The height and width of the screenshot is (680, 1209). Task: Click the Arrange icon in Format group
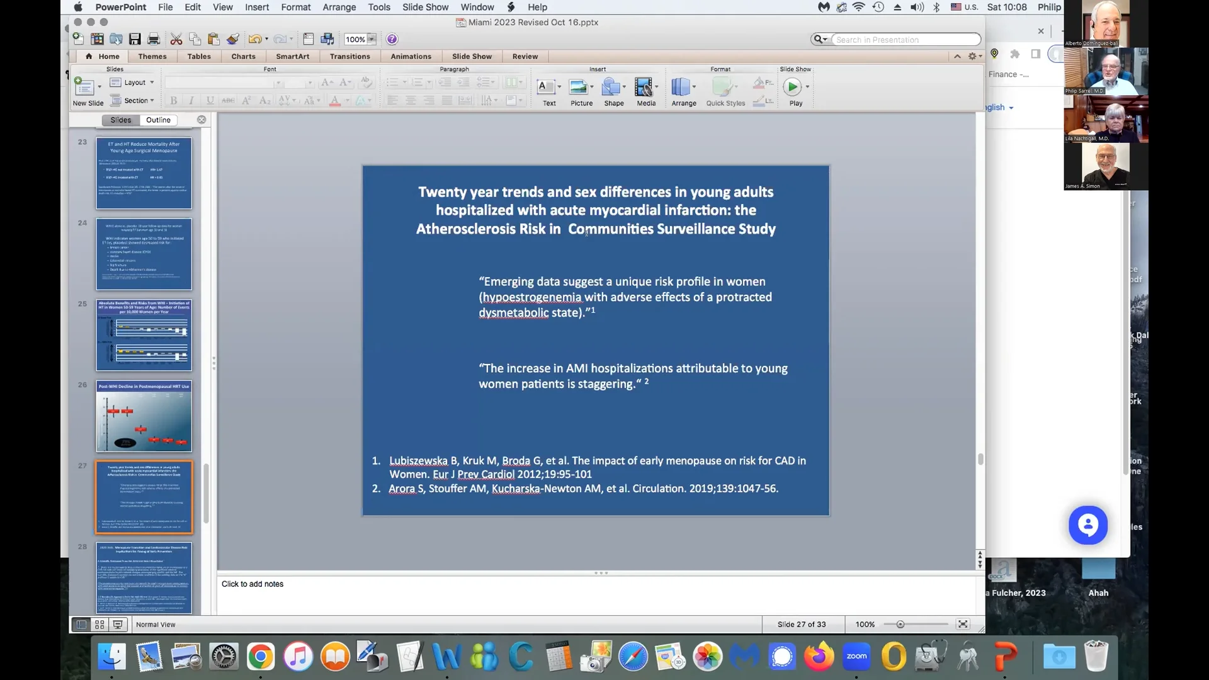point(681,86)
